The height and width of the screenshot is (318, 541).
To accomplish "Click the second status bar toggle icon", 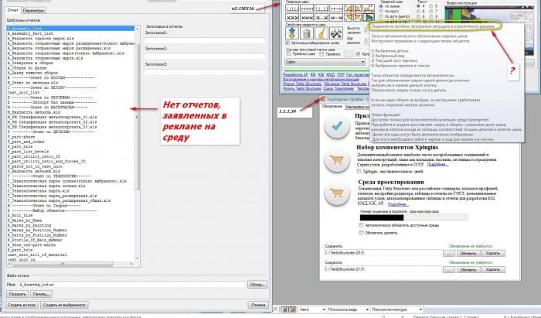I will 292,309.
